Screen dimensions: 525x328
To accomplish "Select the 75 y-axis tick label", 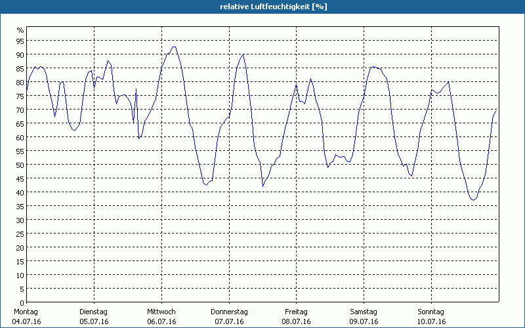I will [x=20, y=96].
